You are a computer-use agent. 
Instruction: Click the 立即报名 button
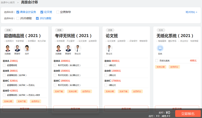point(188,113)
